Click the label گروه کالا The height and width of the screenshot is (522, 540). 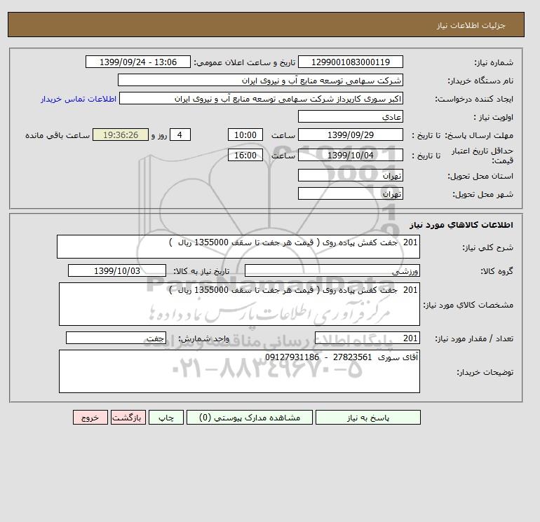[497, 271]
